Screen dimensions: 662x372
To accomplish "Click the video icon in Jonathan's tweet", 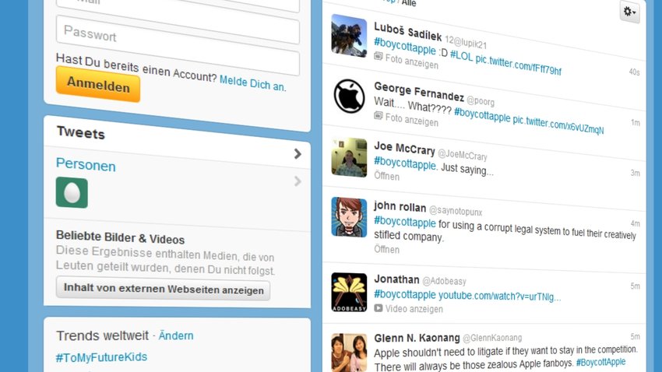I will (379, 308).
